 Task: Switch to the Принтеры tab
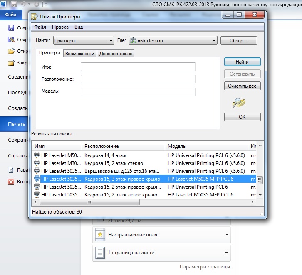click(x=50, y=53)
